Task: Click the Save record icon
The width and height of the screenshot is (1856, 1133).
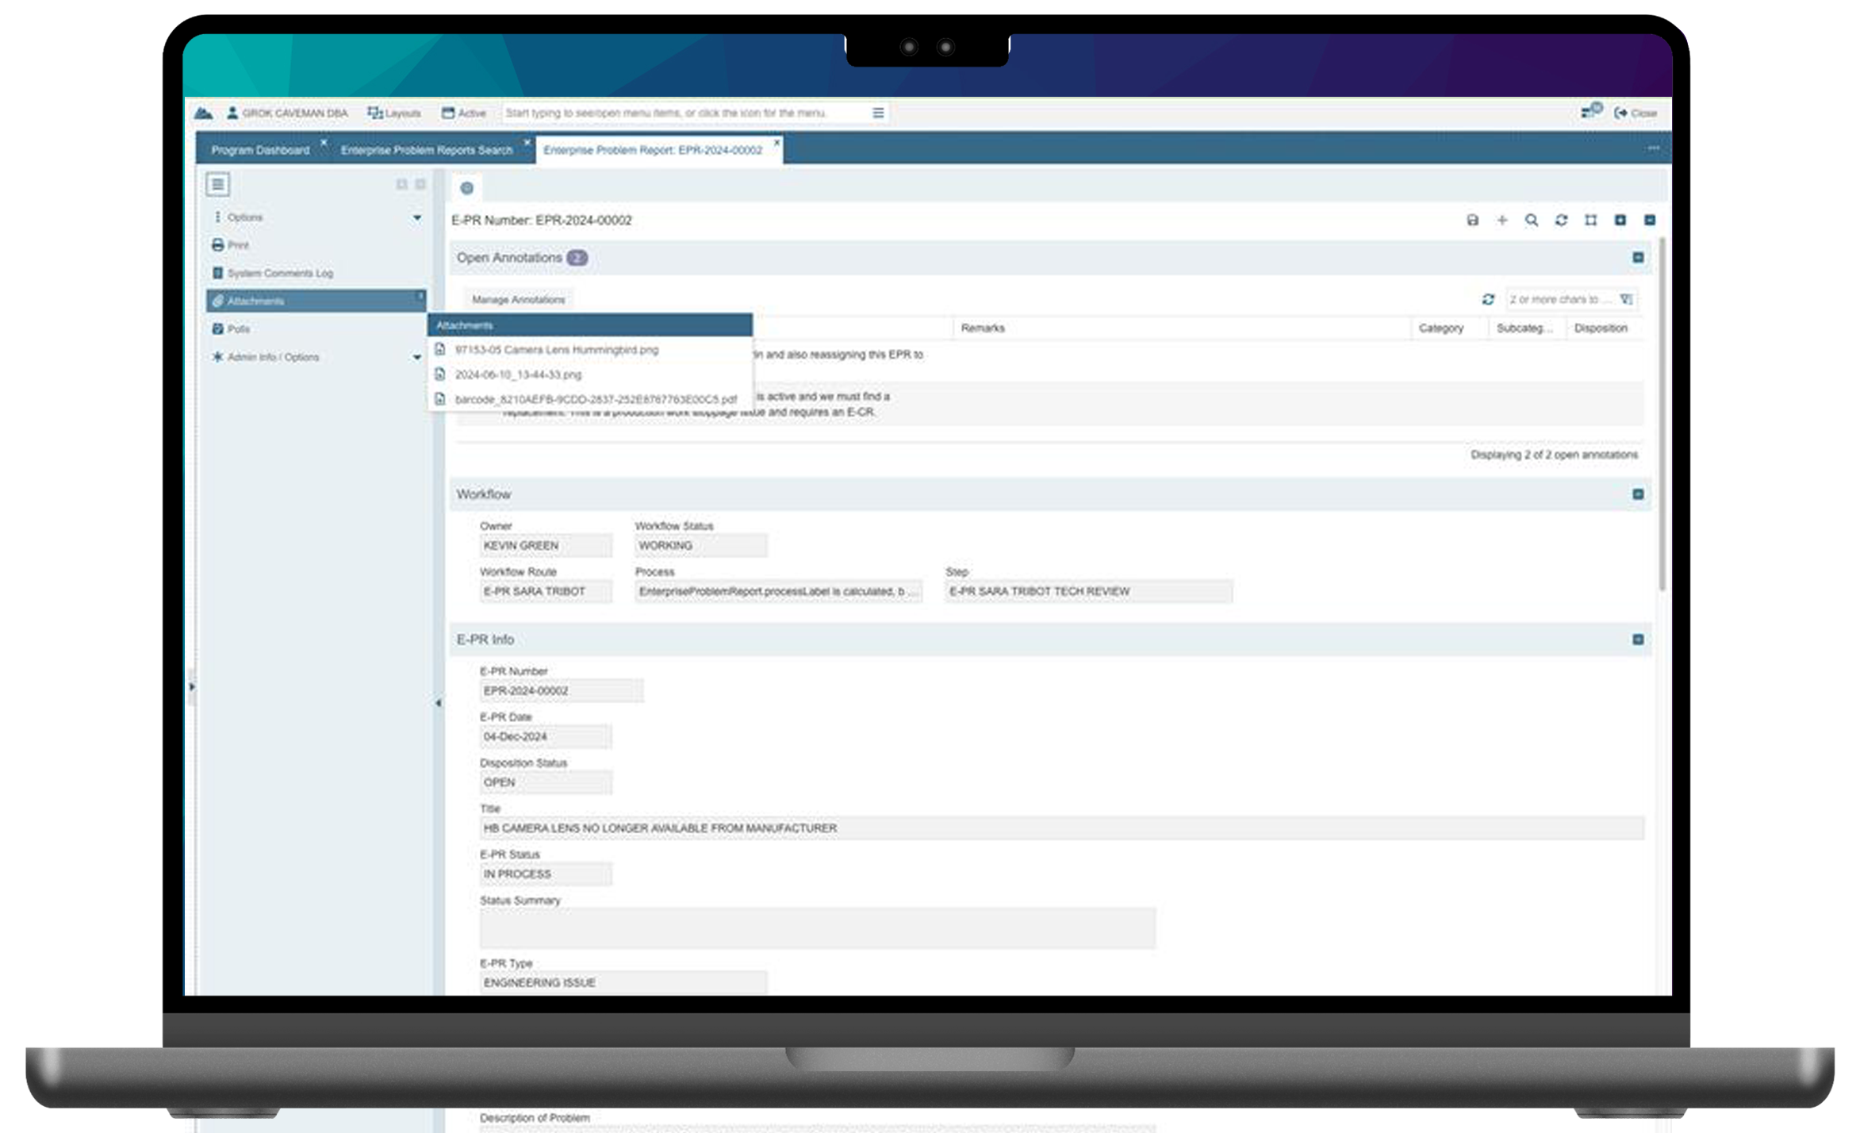Action: (1472, 221)
